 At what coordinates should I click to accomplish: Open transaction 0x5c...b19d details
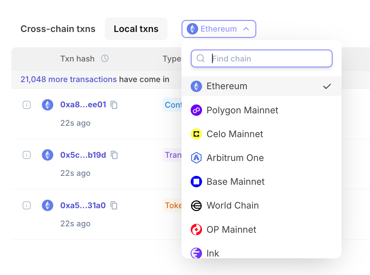(83, 155)
